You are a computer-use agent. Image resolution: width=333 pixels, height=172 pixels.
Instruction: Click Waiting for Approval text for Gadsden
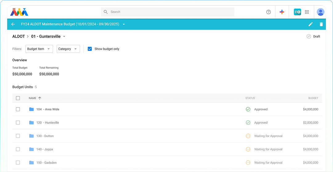click(268, 163)
